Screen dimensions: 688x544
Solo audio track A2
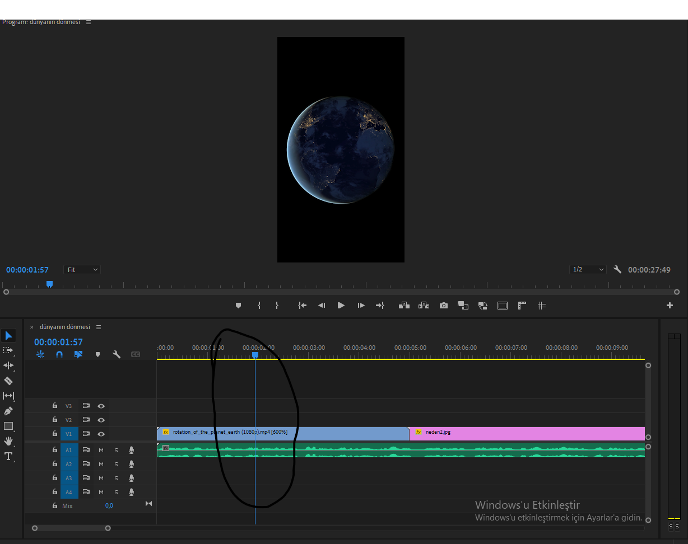click(x=117, y=464)
